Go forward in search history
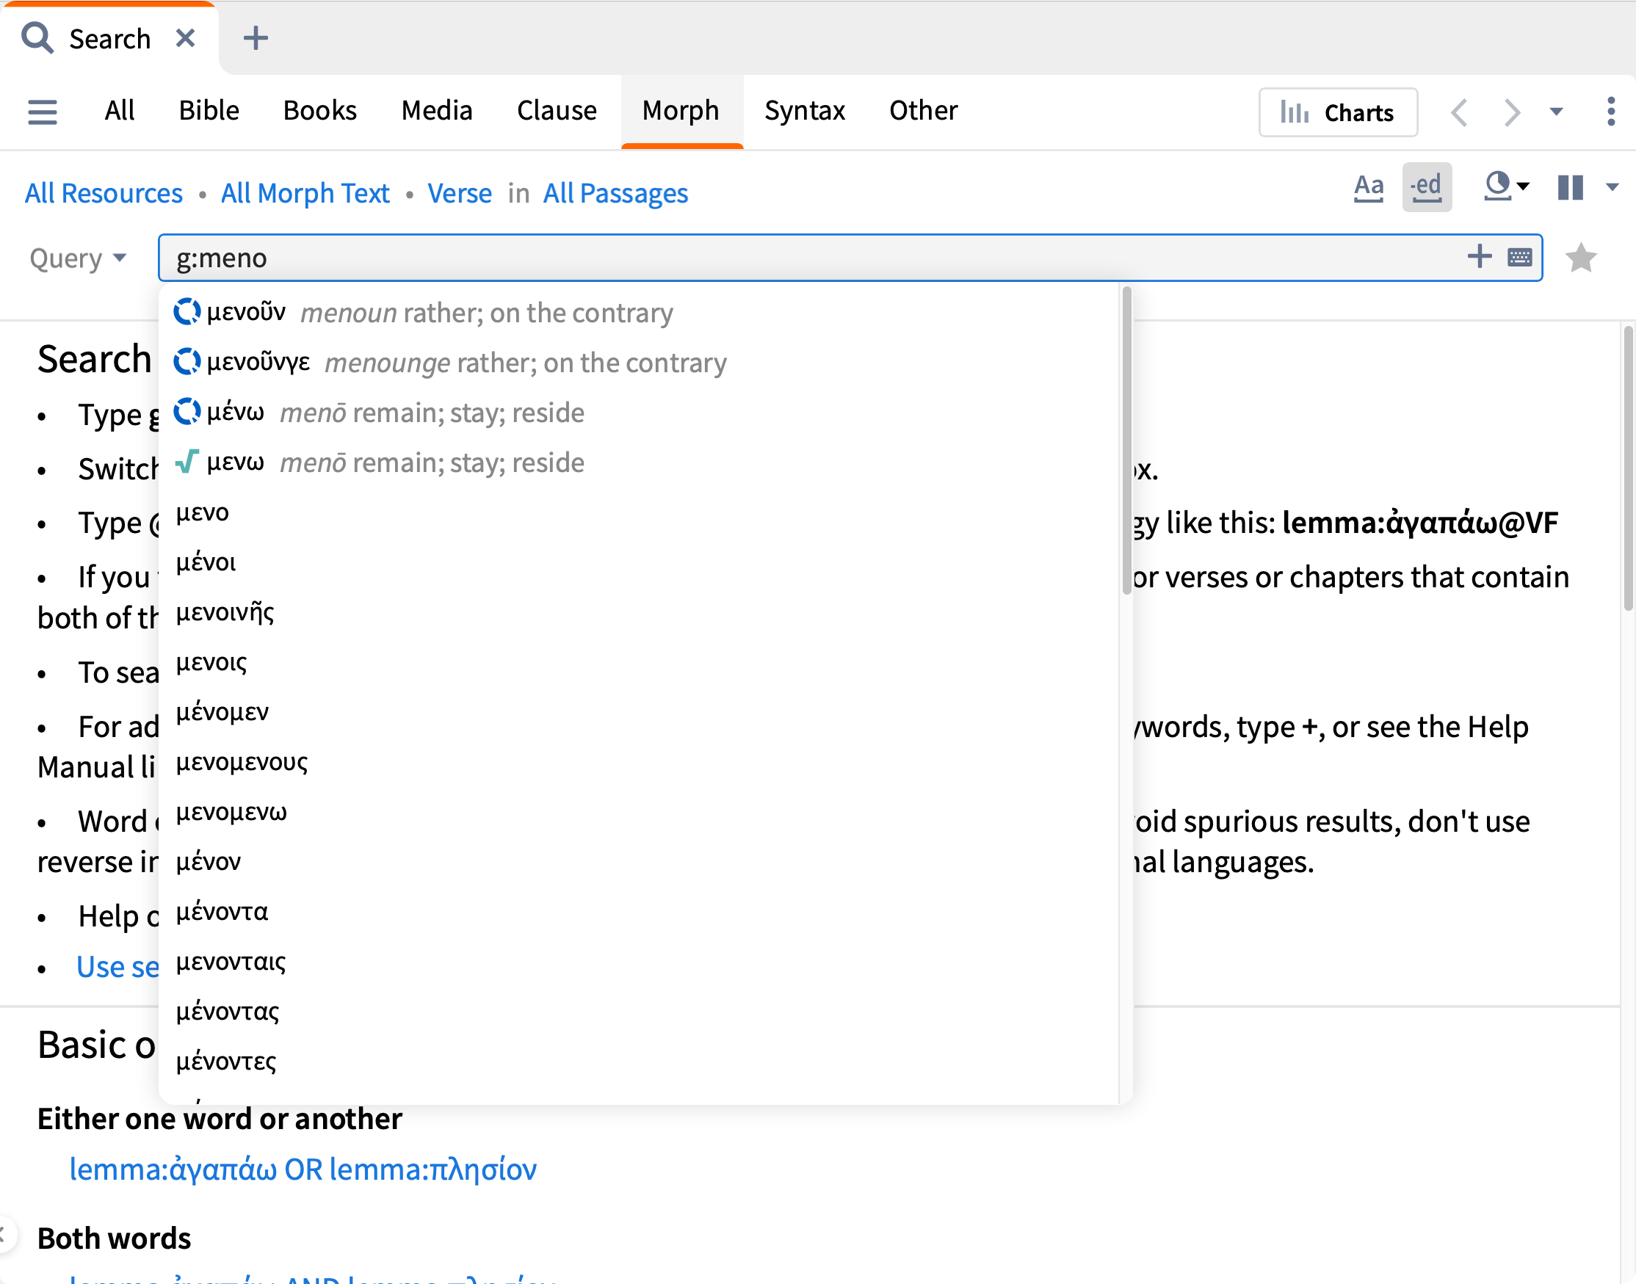 tap(1511, 113)
